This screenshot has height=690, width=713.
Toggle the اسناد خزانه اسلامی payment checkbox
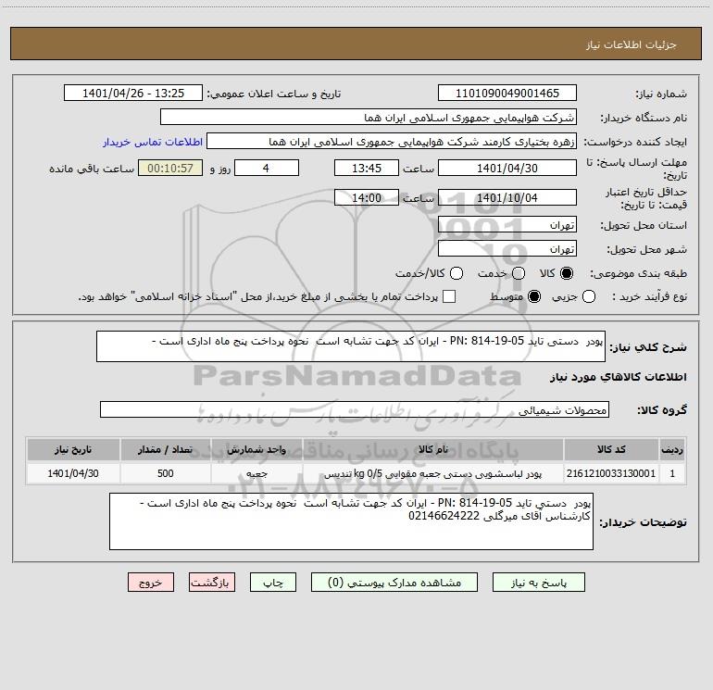click(449, 296)
